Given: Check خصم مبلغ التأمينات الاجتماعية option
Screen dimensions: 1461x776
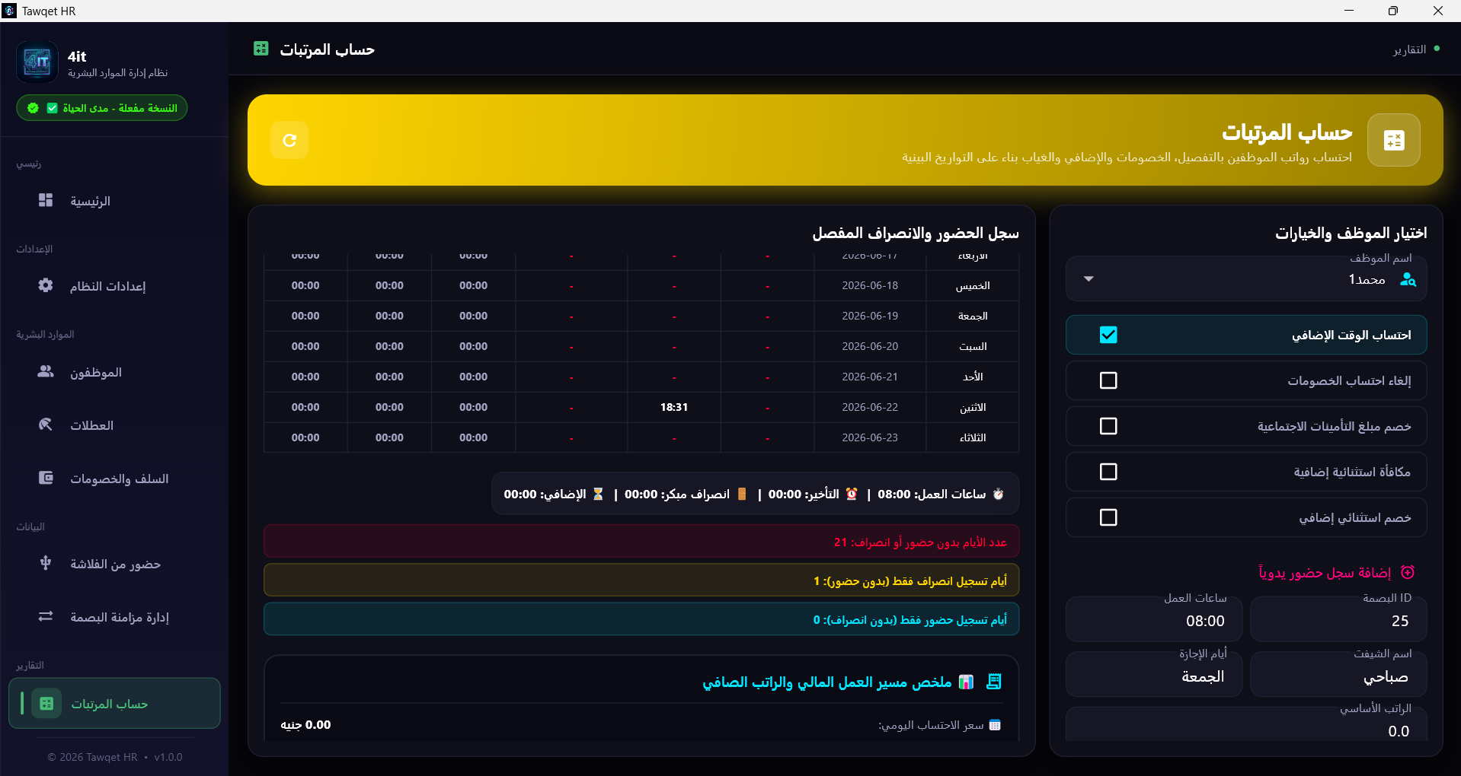Looking at the screenshot, I should [1108, 426].
